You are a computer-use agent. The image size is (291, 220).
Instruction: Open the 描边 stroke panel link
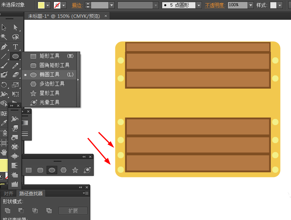pos(77,5)
